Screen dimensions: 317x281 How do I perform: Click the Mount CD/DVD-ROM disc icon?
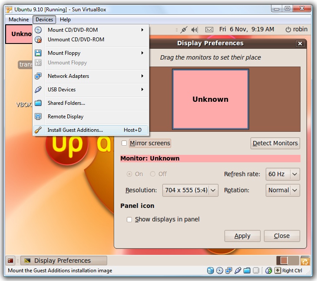[38, 30]
